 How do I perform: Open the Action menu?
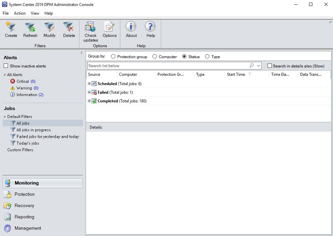[20, 13]
